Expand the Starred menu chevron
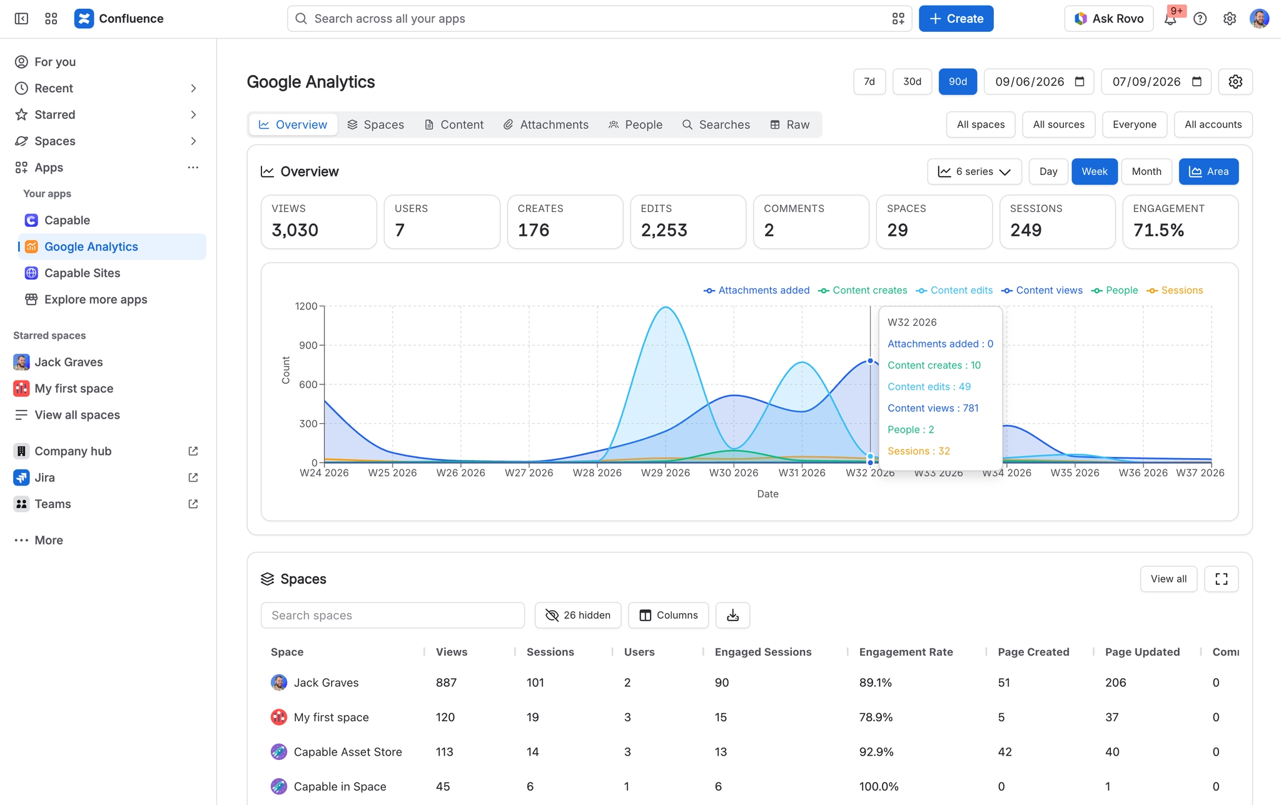 (193, 115)
